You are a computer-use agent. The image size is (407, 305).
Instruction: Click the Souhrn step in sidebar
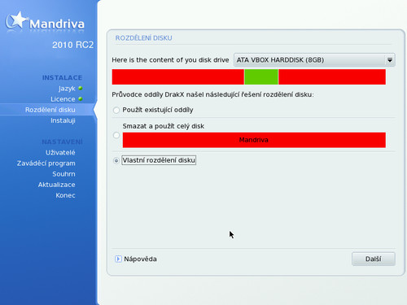click(x=63, y=174)
